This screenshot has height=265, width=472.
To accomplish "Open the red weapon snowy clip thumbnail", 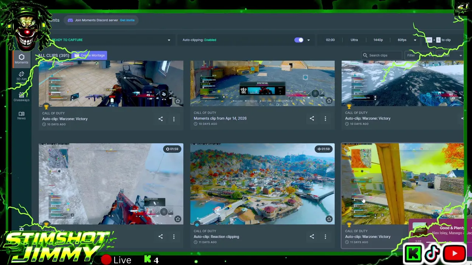I will (x=111, y=184).
